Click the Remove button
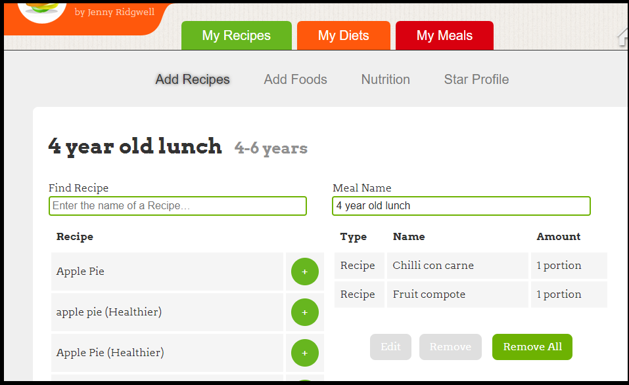The width and height of the screenshot is (629, 385). tap(450, 346)
